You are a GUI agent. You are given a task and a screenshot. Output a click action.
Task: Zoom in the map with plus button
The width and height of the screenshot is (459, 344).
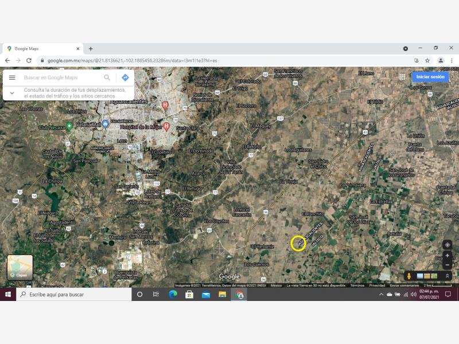click(448, 256)
